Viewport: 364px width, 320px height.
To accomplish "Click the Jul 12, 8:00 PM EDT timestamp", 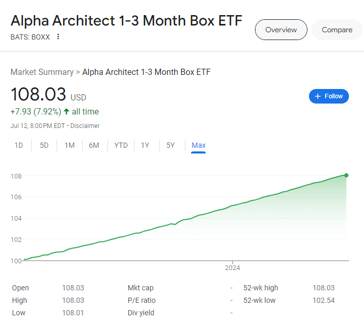I will (37, 126).
